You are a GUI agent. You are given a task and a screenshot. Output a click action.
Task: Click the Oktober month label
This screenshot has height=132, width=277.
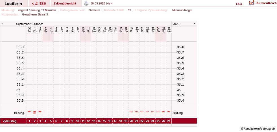(x=38, y=24)
